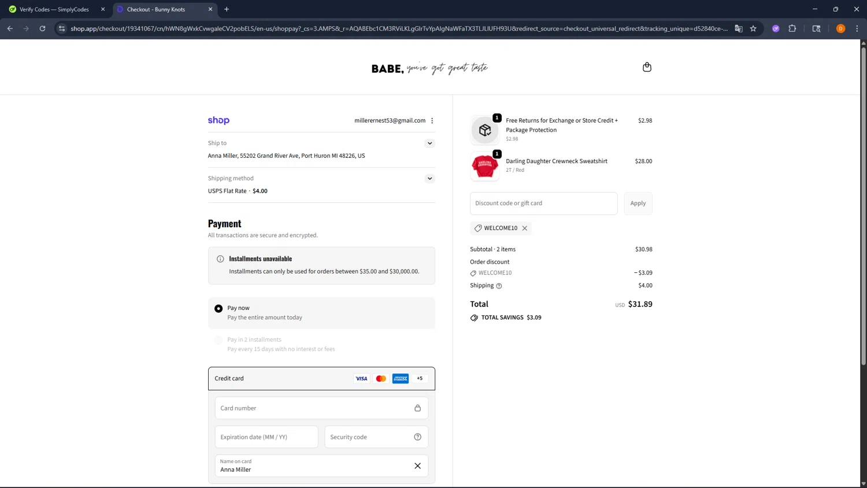
Task: Expand the Ship to address section
Action: click(429, 143)
